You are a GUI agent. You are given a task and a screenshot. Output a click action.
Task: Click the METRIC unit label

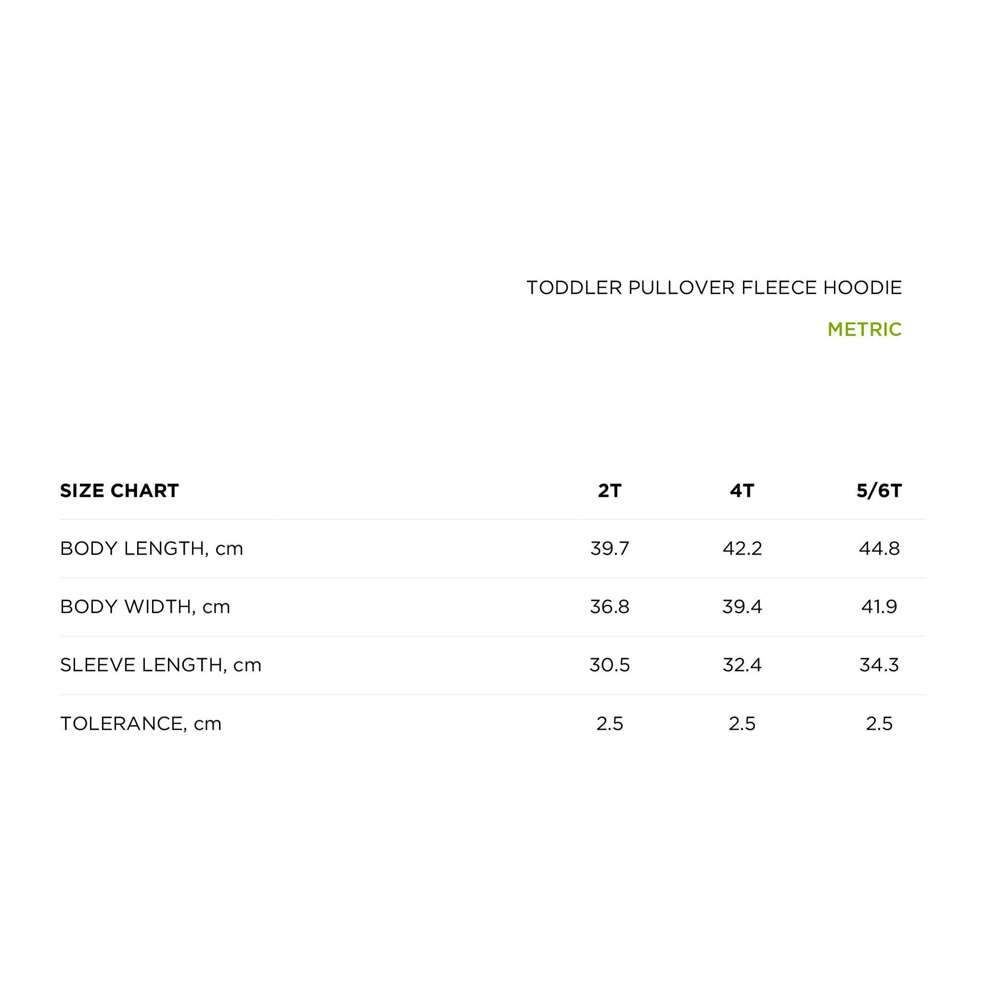pos(865,330)
